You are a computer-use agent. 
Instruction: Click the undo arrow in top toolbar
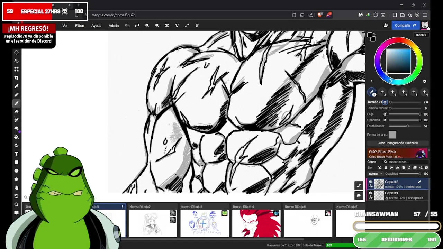(127, 25)
